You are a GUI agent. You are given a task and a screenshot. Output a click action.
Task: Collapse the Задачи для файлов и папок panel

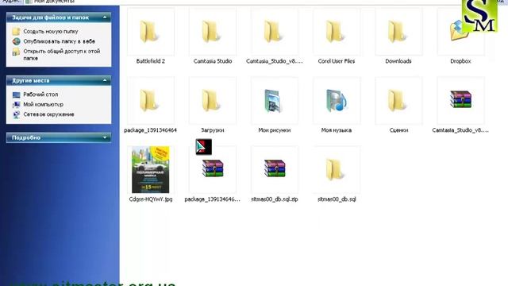click(x=105, y=17)
